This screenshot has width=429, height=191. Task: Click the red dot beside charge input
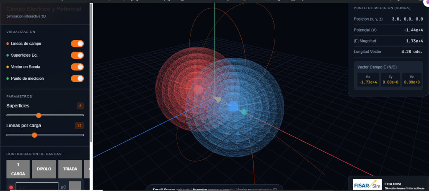11,187
